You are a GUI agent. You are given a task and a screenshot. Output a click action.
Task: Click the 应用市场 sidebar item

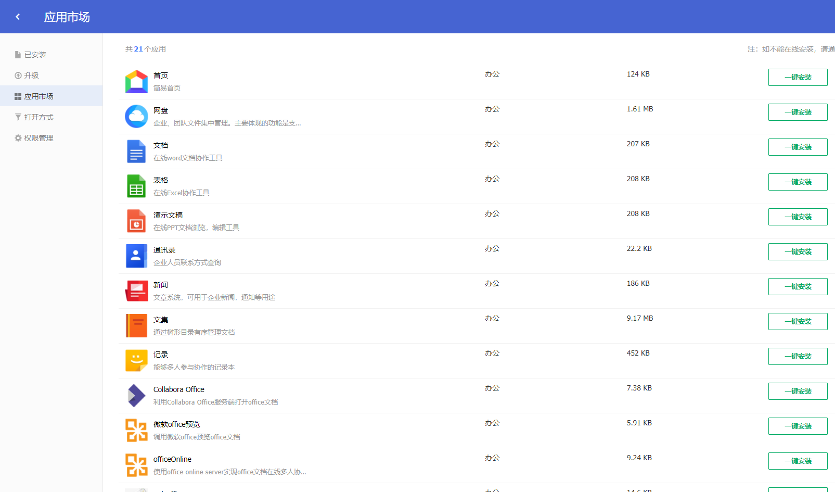pyautogui.click(x=38, y=96)
